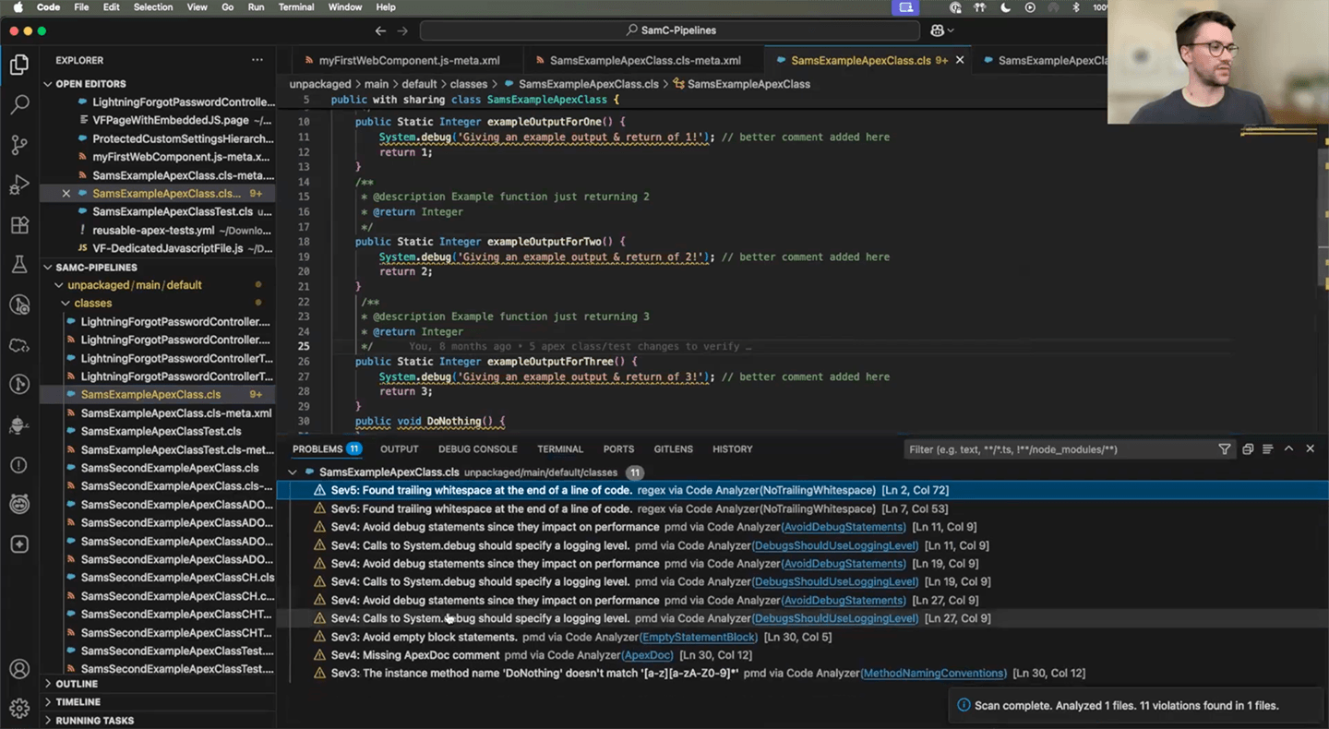This screenshot has height=729, width=1329.
Task: Open the Source Control view
Action: pyautogui.click(x=20, y=145)
